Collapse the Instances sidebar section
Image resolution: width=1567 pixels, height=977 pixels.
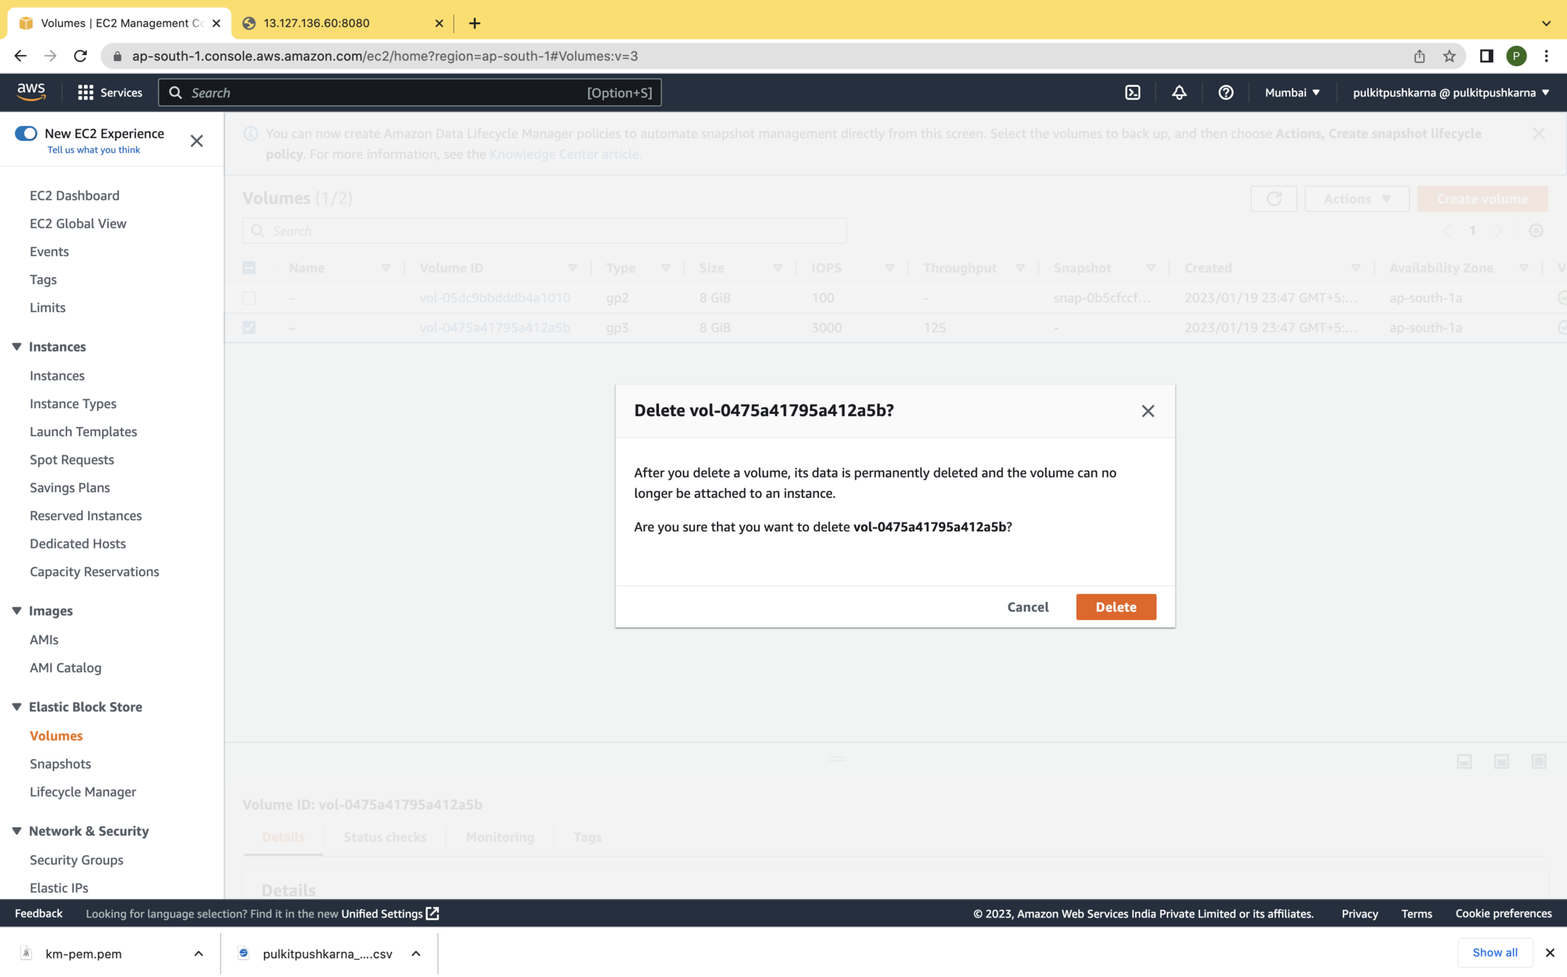coord(17,347)
